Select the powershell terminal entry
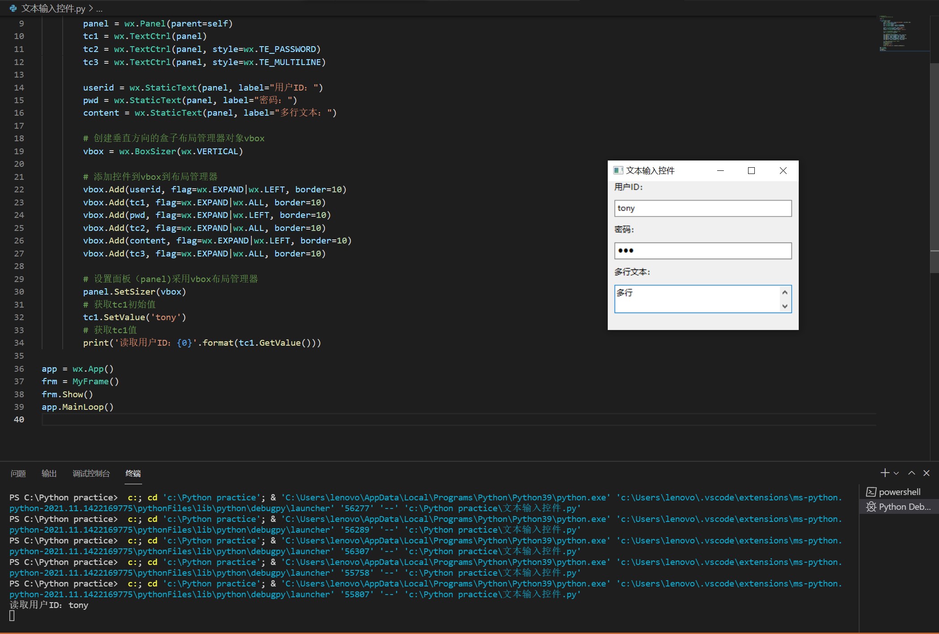Viewport: 939px width, 634px height. pyautogui.click(x=899, y=492)
